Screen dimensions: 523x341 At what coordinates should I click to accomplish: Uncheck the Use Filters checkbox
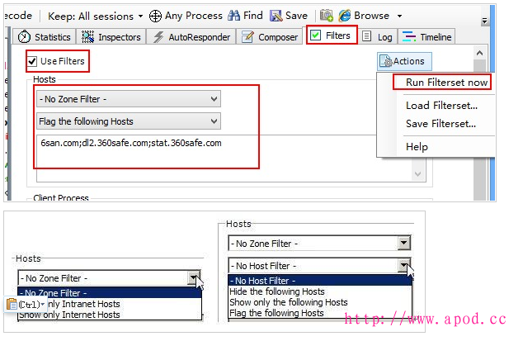(32, 61)
